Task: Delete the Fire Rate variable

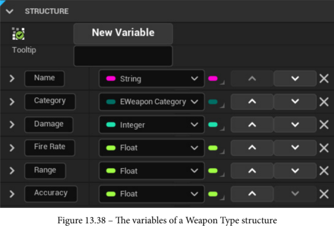Action: click(x=324, y=148)
